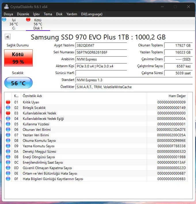Click the K... ID column header
The image size is (196, 204).
(x=16, y=96)
